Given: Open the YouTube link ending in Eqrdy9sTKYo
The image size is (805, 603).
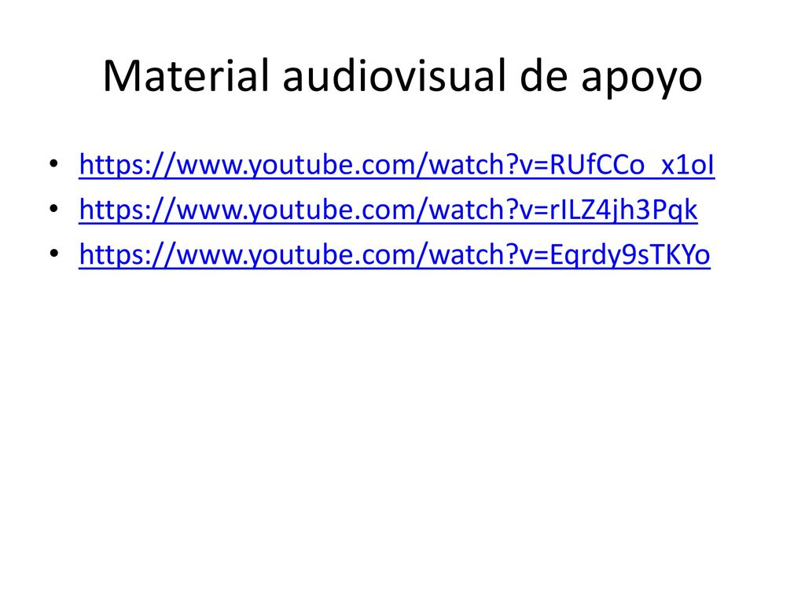Looking at the screenshot, I should tap(395, 254).
